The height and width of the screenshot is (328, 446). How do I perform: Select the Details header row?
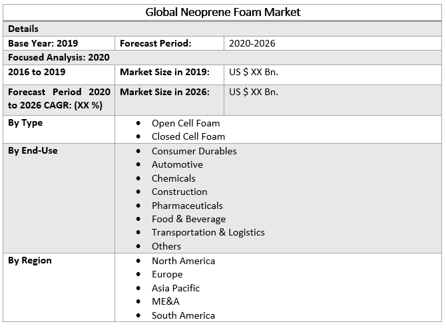[23, 29]
